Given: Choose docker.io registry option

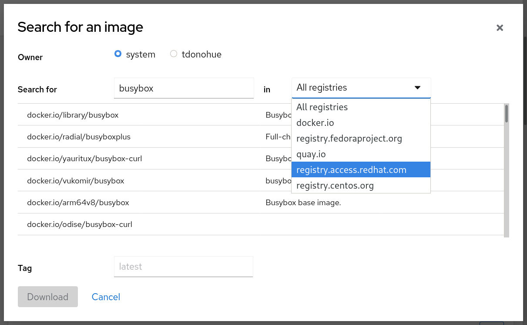Looking at the screenshot, I should tap(361, 123).
